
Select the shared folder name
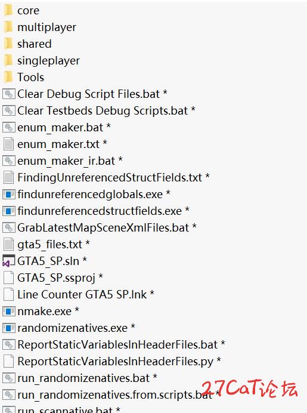pos(35,44)
